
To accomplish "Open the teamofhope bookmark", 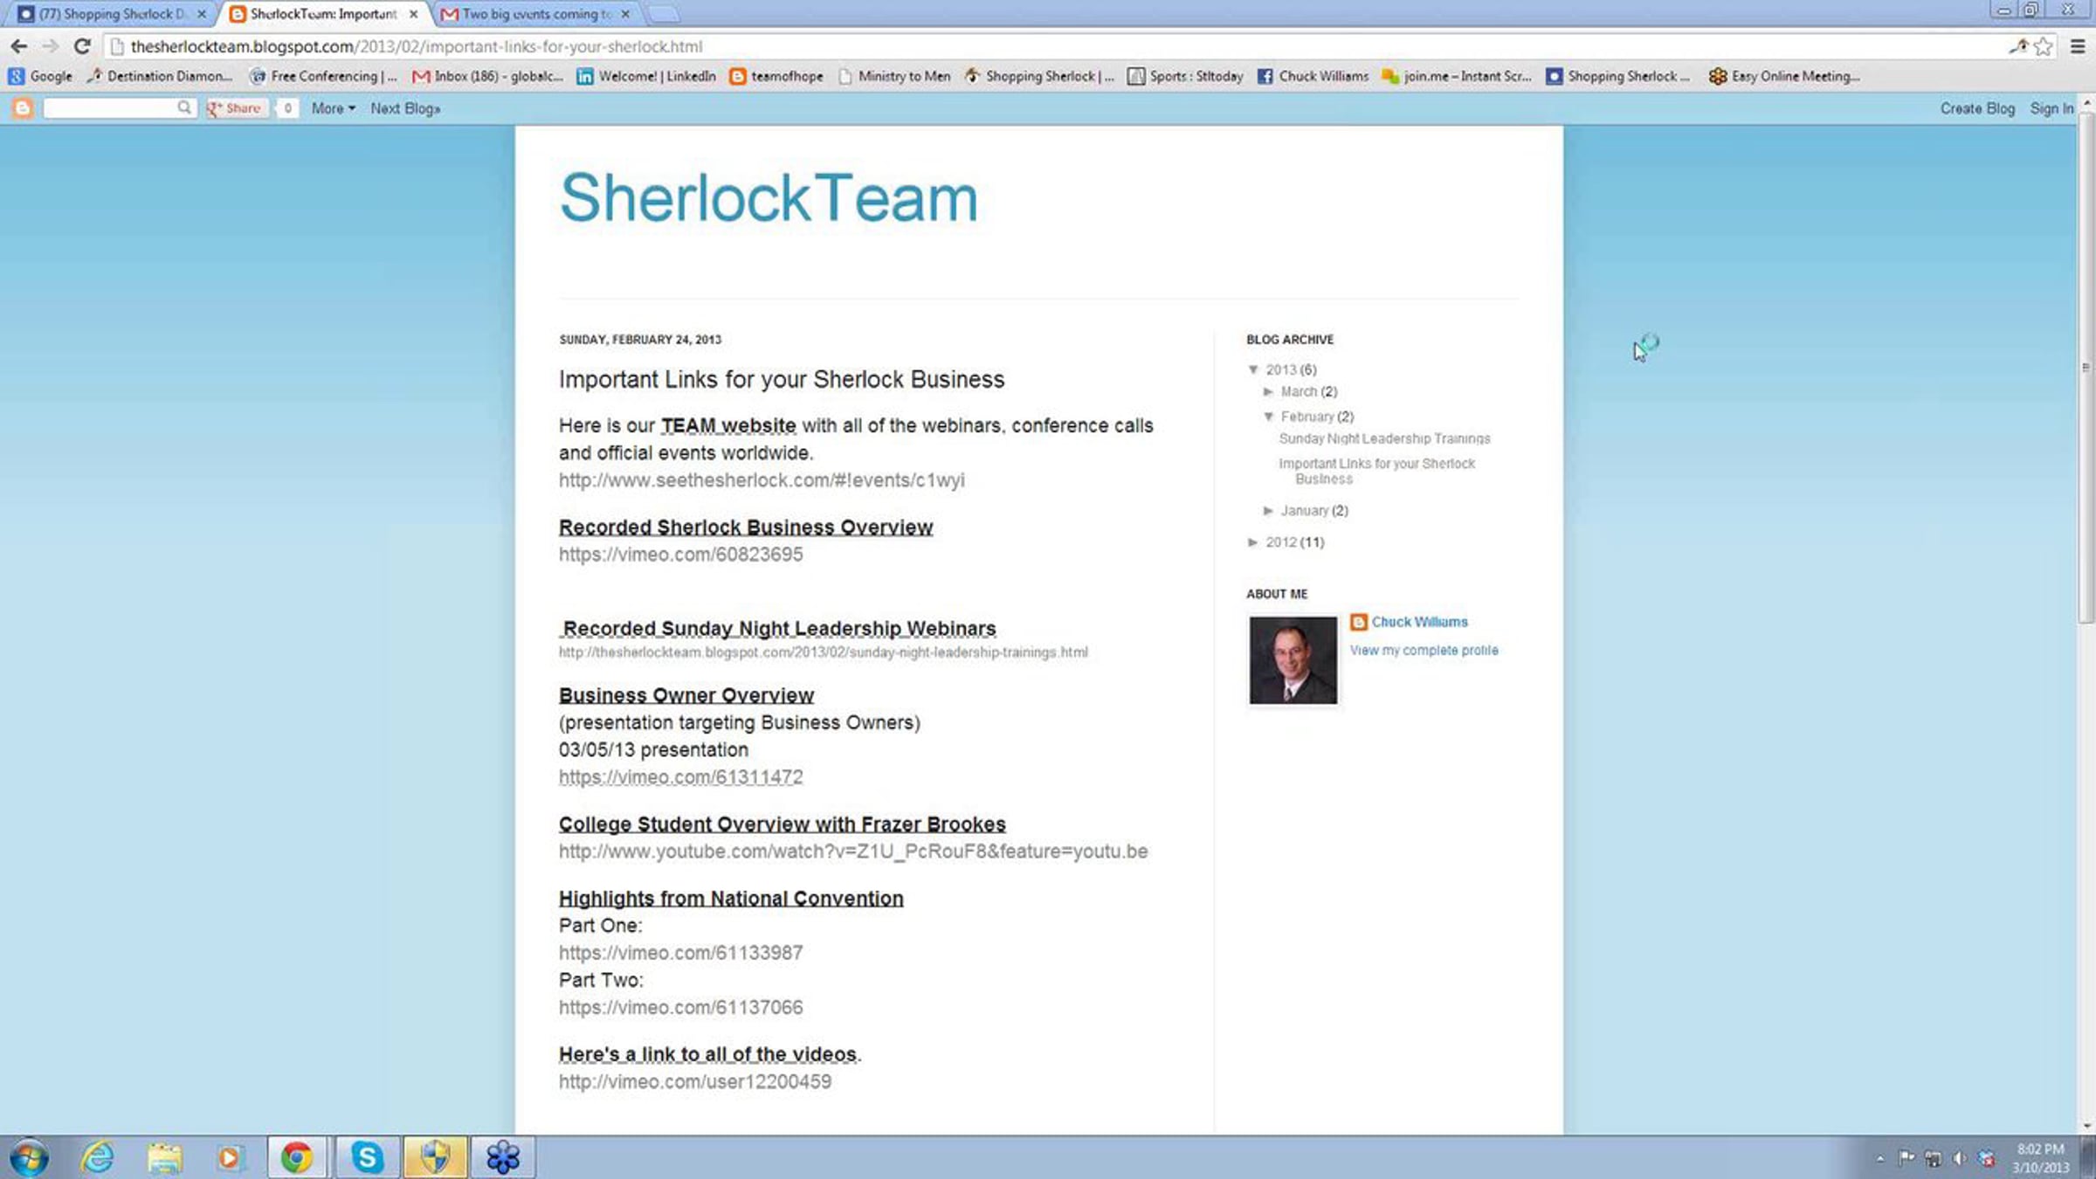I will [x=776, y=76].
